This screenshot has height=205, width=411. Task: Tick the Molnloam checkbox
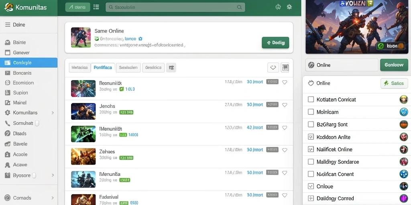pyautogui.click(x=311, y=112)
